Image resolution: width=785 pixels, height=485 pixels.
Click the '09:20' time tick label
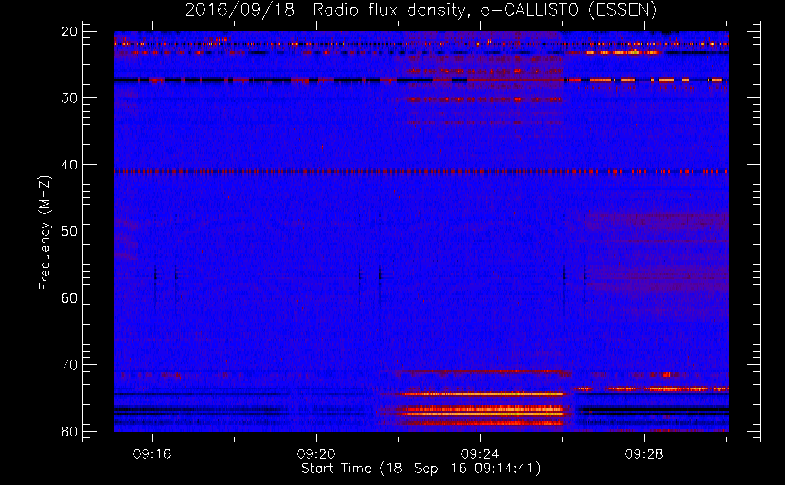click(316, 454)
